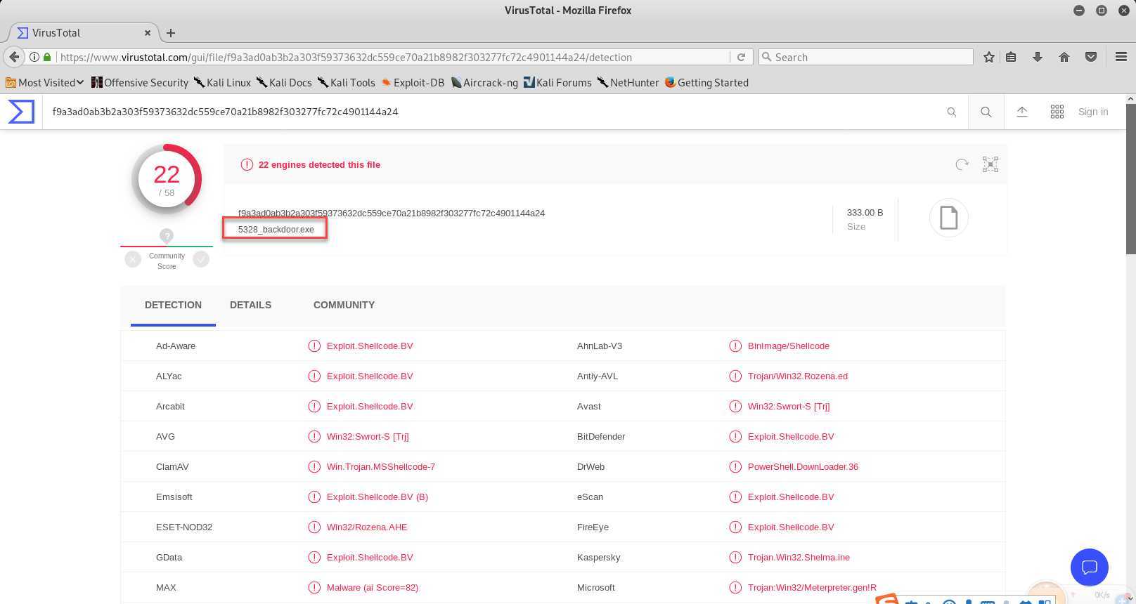Click the VirusTotal hash search field
This screenshot has width=1136, height=604.
(x=492, y=112)
